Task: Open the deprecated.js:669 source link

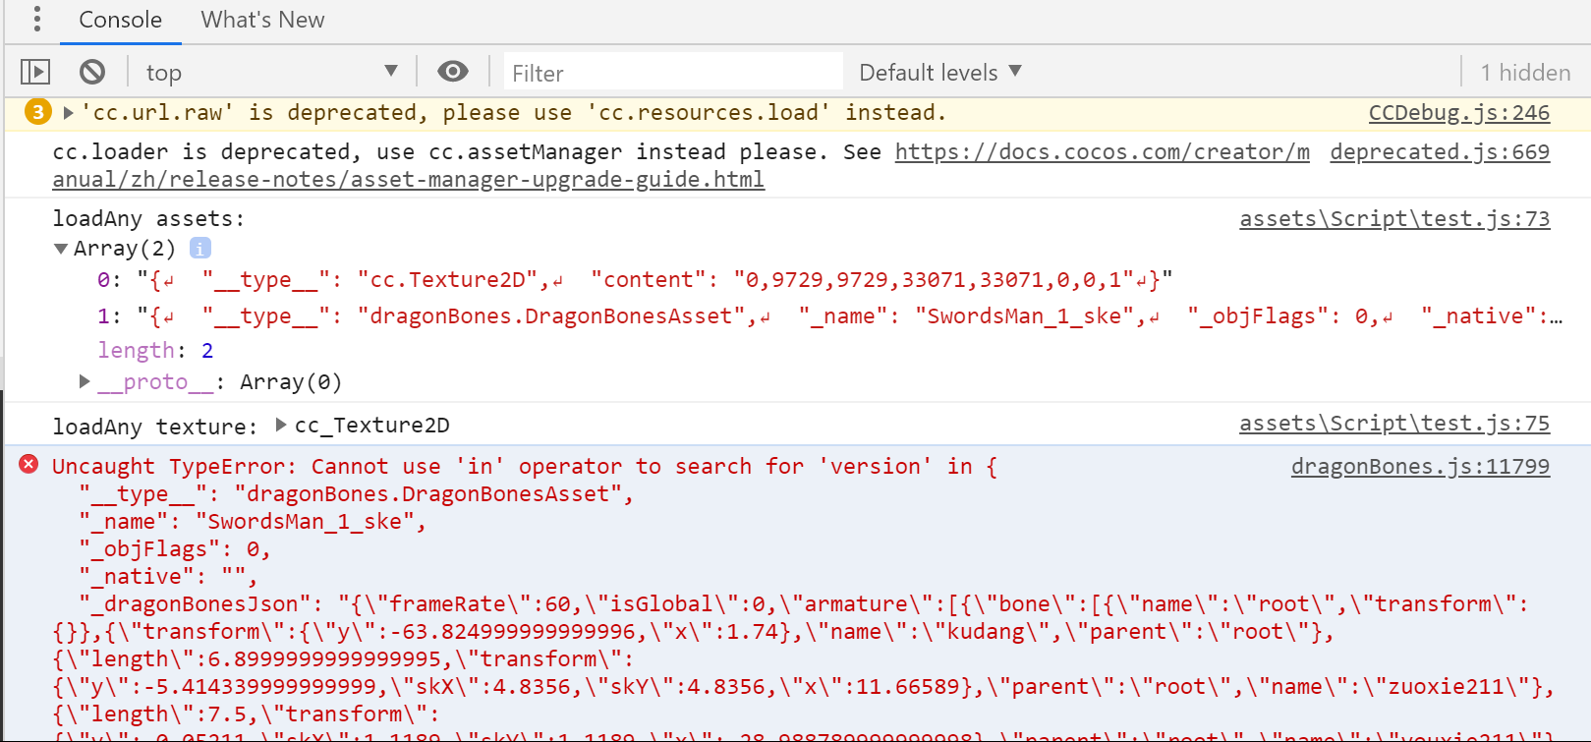Action: point(1439,152)
